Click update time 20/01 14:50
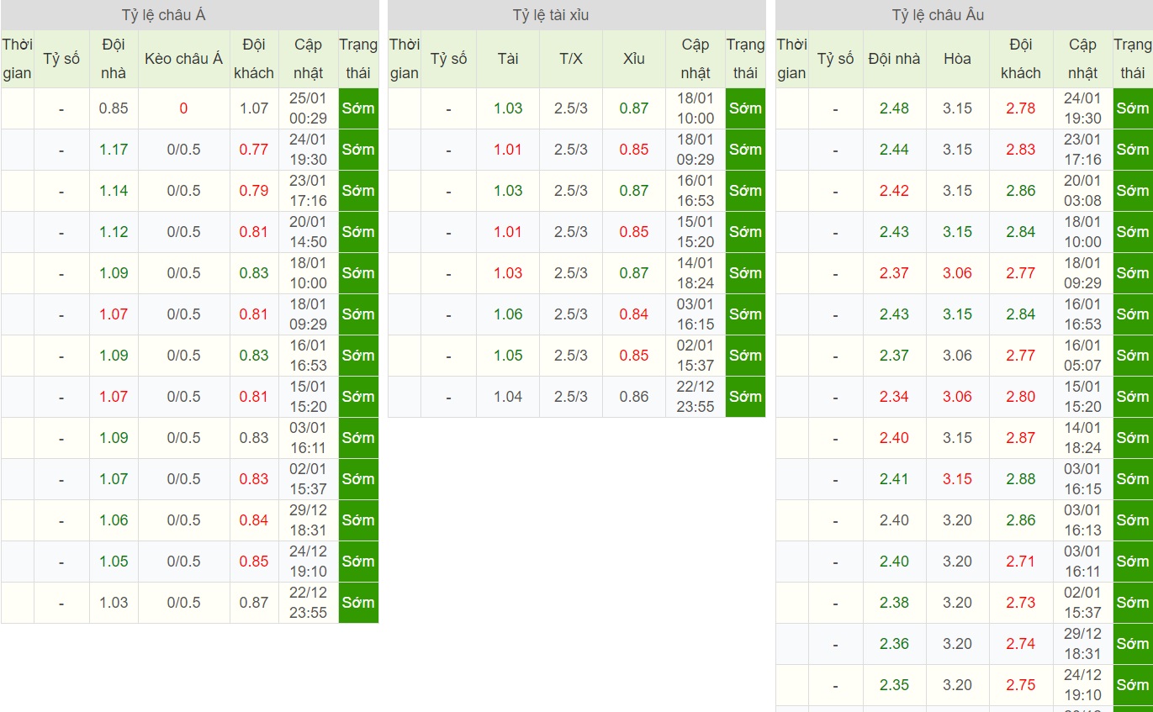The width and height of the screenshot is (1153, 712). pos(308,232)
